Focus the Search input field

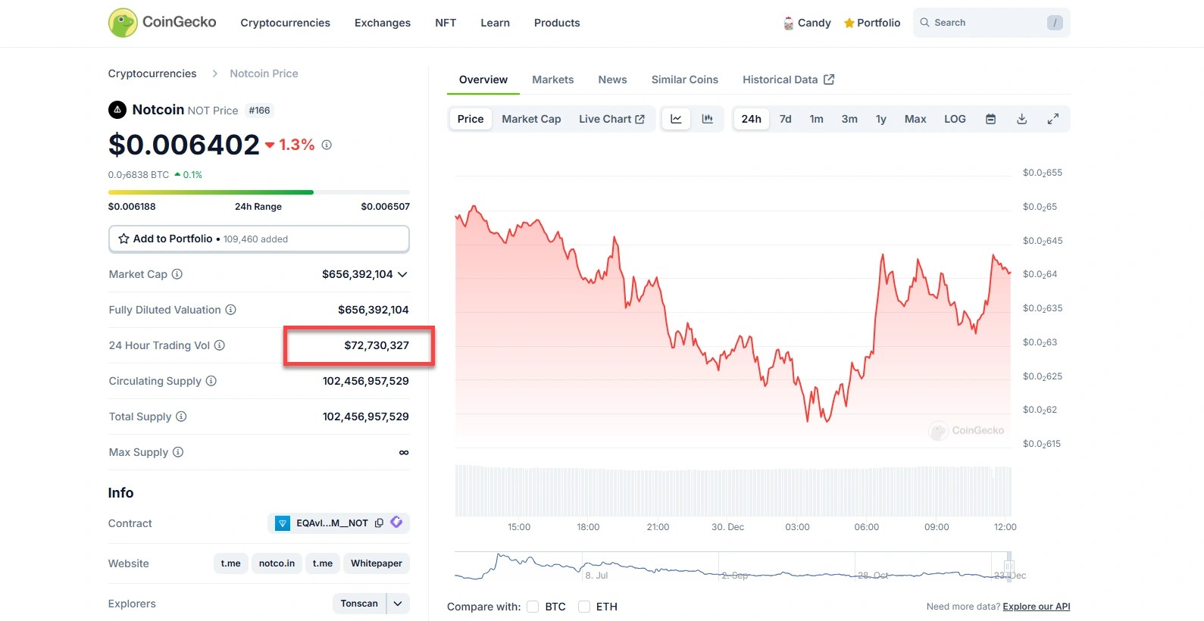pos(985,23)
